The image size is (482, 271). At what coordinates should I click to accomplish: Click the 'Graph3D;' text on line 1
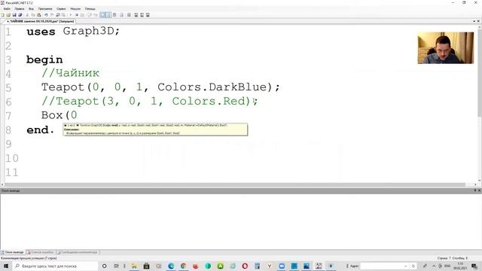91,31
